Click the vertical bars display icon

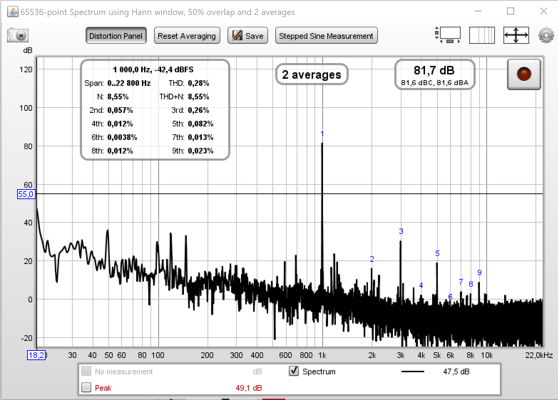tap(482, 36)
